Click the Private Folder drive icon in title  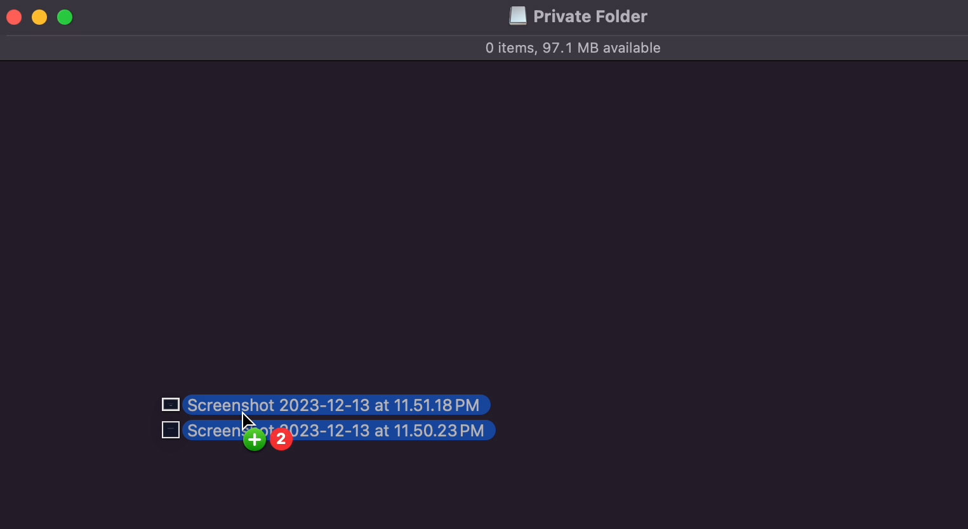point(518,16)
